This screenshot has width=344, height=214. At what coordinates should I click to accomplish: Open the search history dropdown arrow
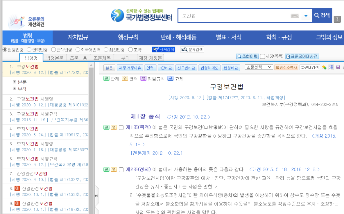[306, 16]
